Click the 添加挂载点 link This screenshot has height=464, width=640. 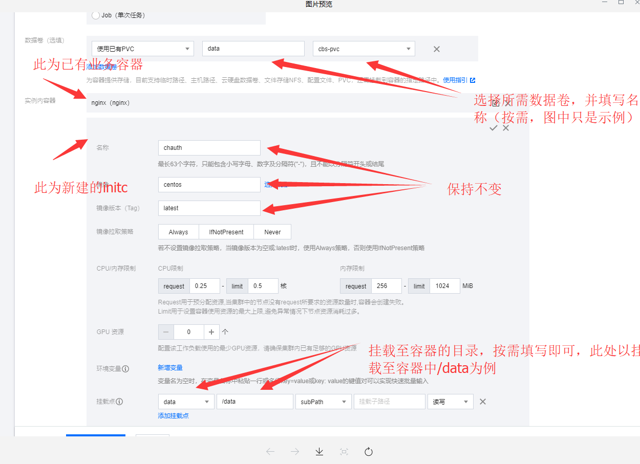[173, 415]
